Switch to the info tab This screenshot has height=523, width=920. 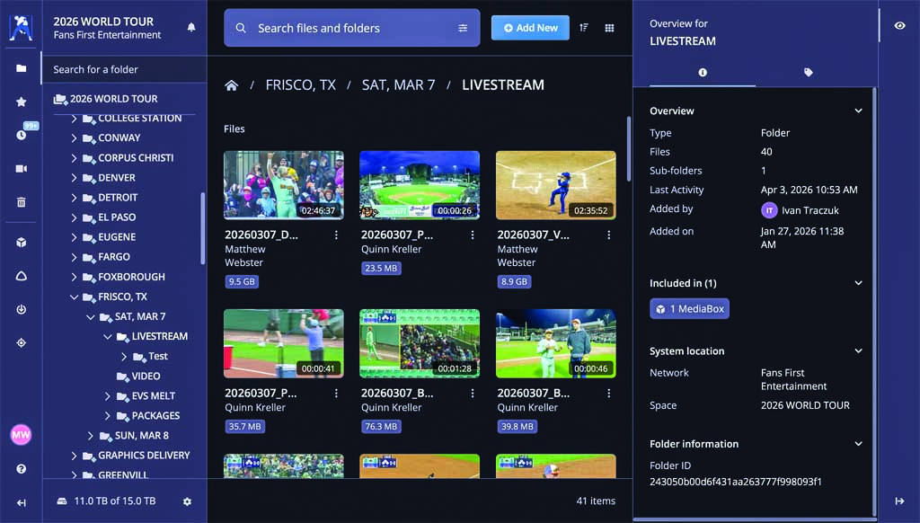[703, 72]
